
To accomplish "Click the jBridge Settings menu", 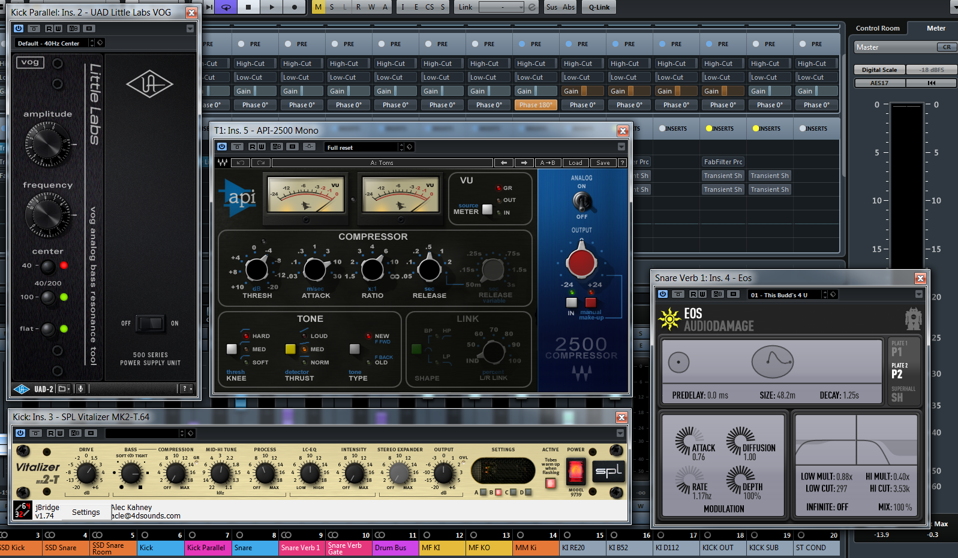I will 86,512.
